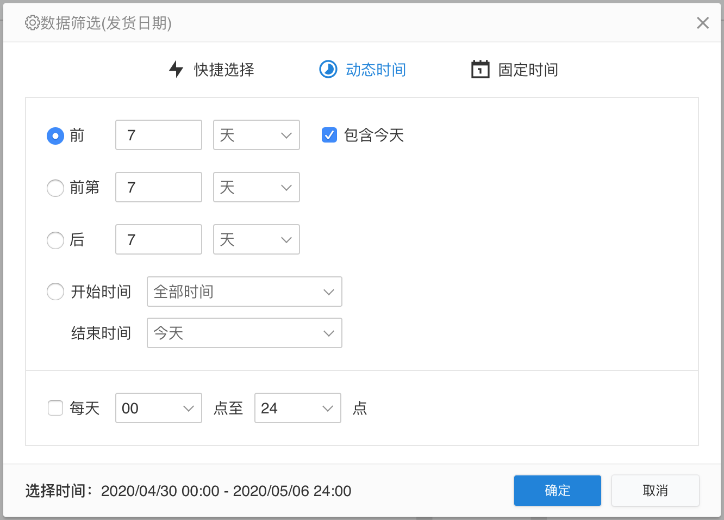Select the 前第 radio option
Screen dimensions: 724x520
(55, 188)
